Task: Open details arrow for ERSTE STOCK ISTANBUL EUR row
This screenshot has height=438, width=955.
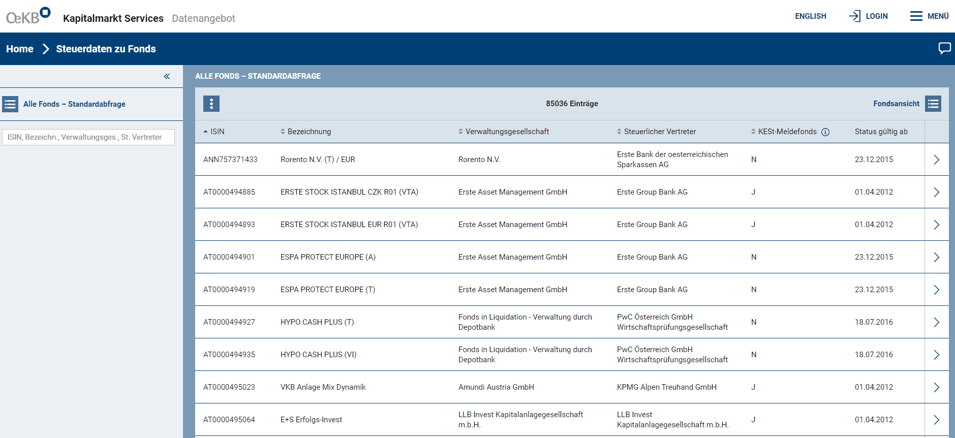Action: click(937, 225)
